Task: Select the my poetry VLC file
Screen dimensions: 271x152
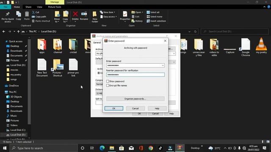Action: [x=261, y=46]
